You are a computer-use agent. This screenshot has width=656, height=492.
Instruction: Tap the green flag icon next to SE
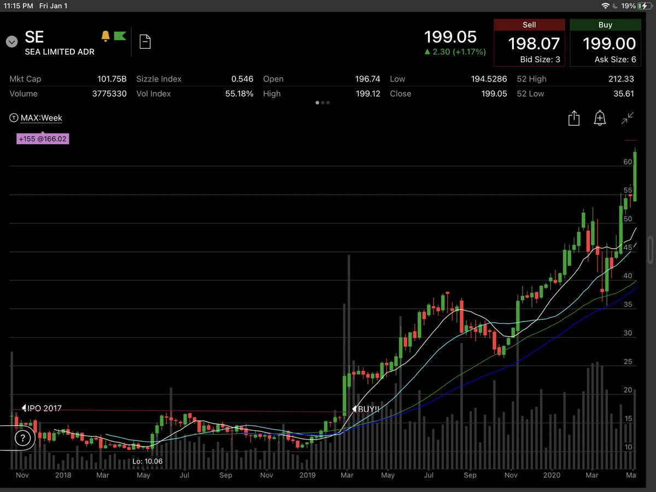[120, 36]
